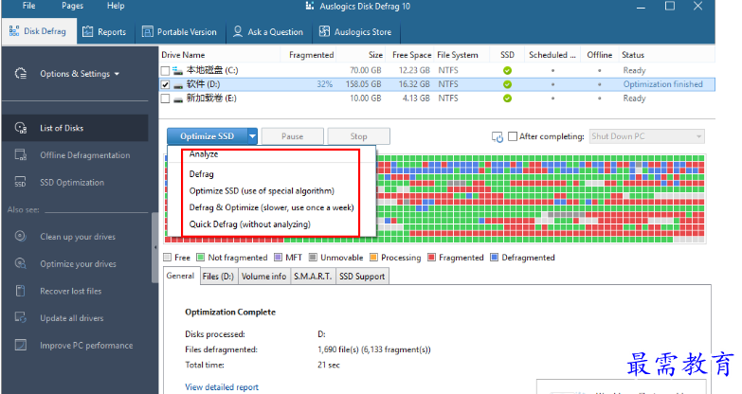Click the Defragmented blue legend swatch
This screenshot has width=742, height=394.
494,258
